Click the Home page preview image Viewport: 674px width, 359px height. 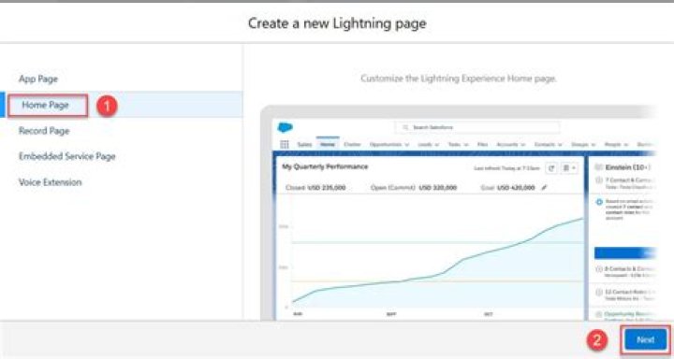458,213
